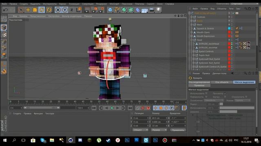Open the Размер size mode dropdown
The image size is (261, 146).
pos(159,130)
